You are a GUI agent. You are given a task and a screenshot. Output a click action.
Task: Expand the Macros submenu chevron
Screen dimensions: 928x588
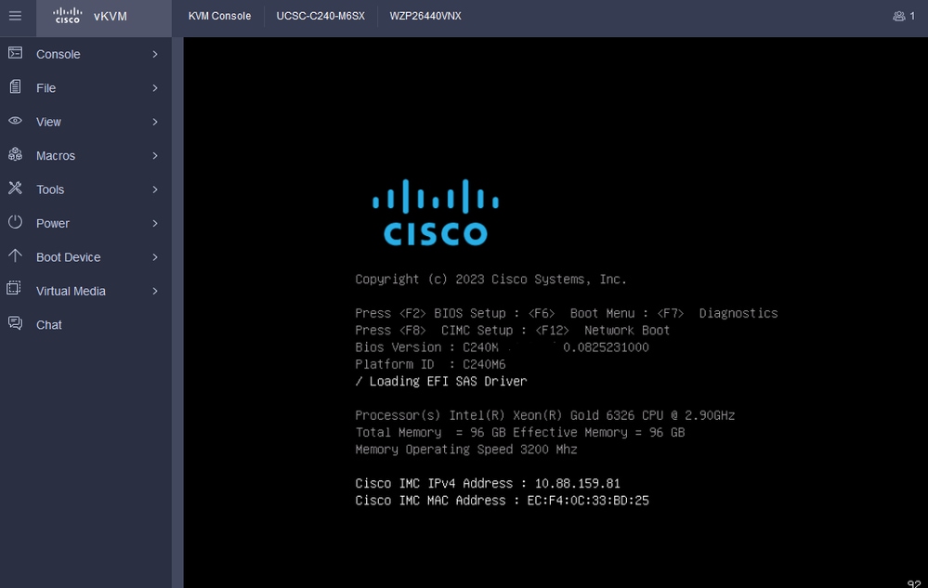click(x=155, y=155)
